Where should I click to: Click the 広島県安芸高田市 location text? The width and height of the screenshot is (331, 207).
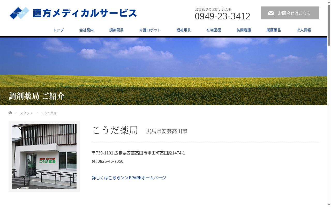tap(167, 131)
